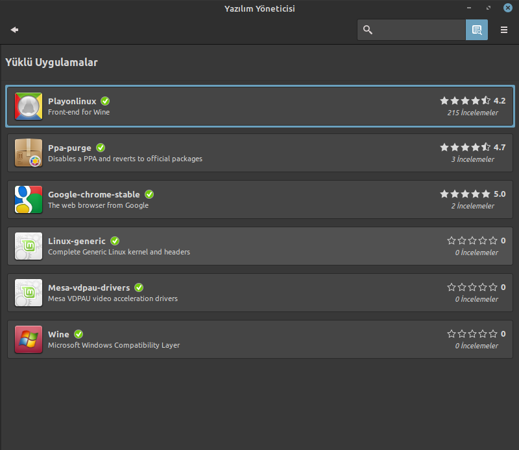Maximize the Yazılım Yöneticisi window
This screenshot has width=519, height=450.
[x=489, y=8]
